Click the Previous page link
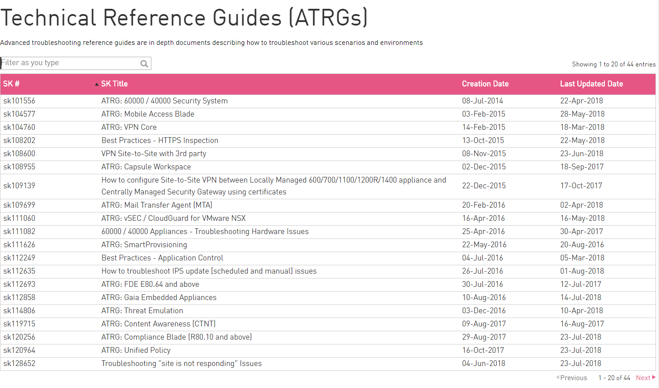Image resolution: width=659 pixels, height=388 pixels. 573,378
